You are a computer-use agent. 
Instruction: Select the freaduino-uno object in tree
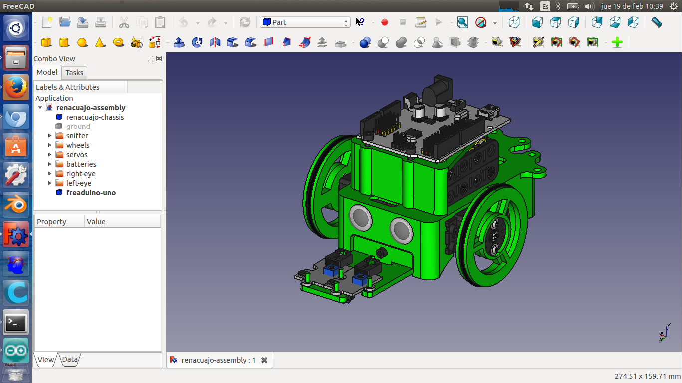(91, 193)
